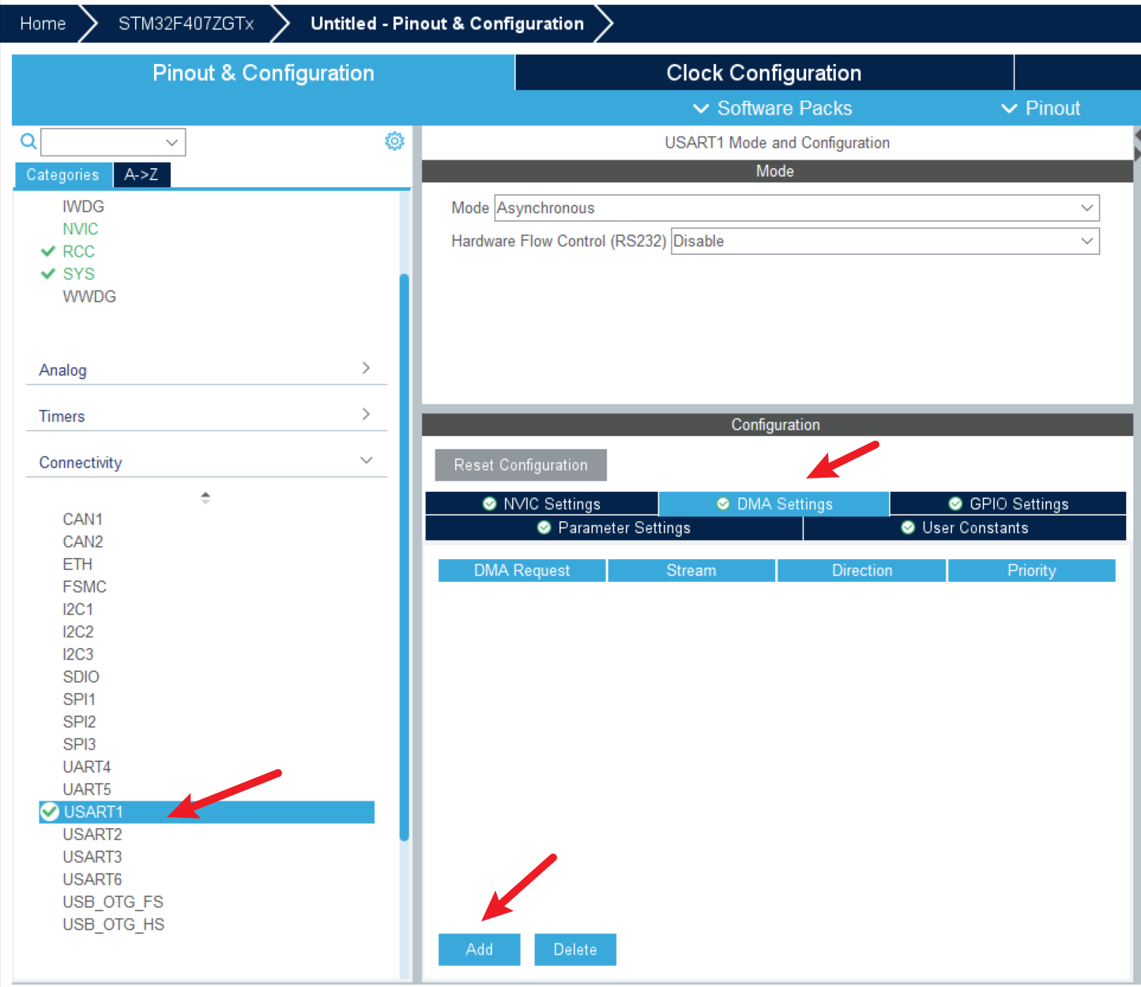1141x987 pixels.
Task: Select the A->Z tab
Action: (141, 175)
